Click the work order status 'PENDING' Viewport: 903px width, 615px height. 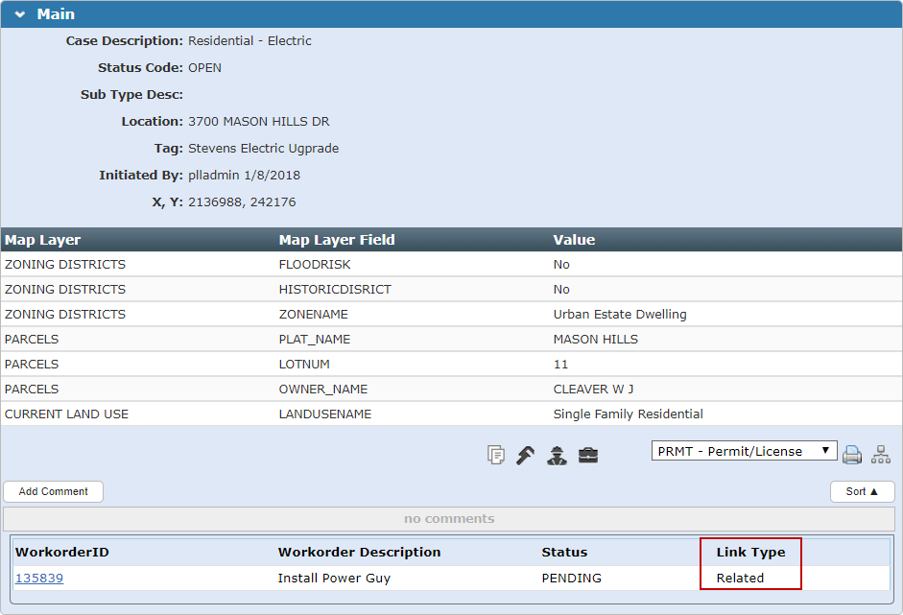pyautogui.click(x=572, y=579)
